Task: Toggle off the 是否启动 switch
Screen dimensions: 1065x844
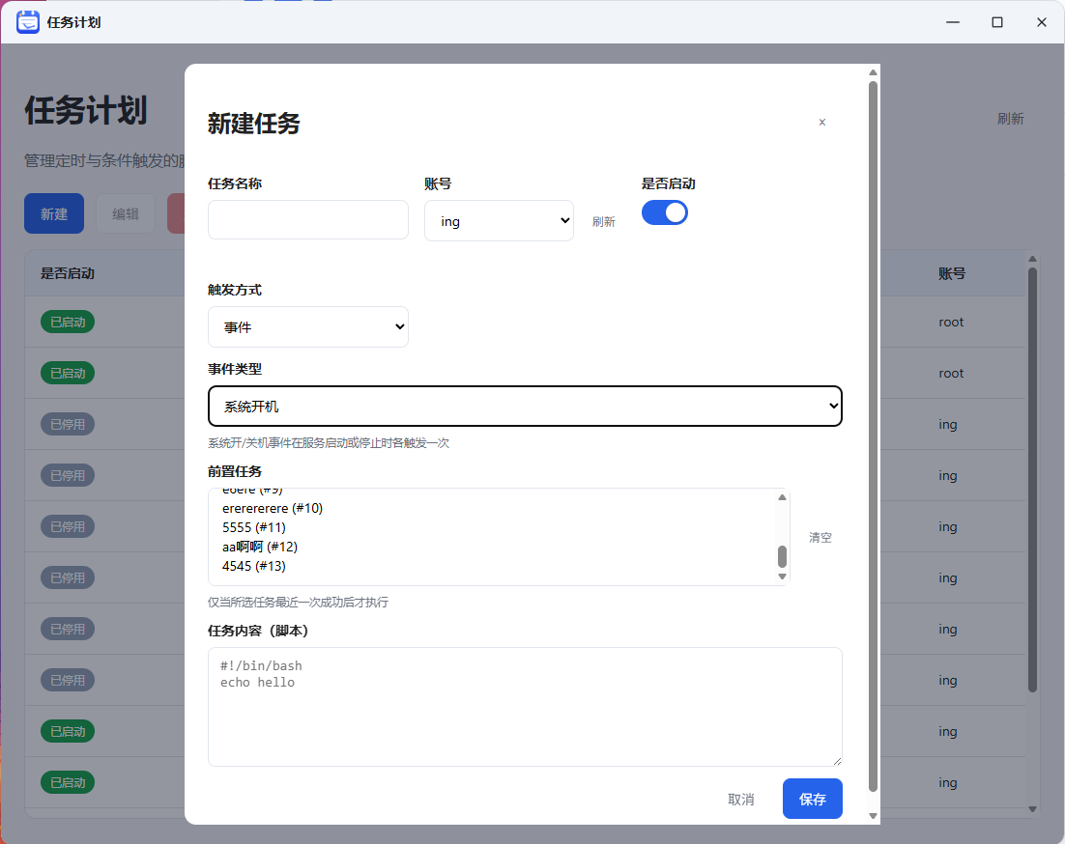Action: 665,211
